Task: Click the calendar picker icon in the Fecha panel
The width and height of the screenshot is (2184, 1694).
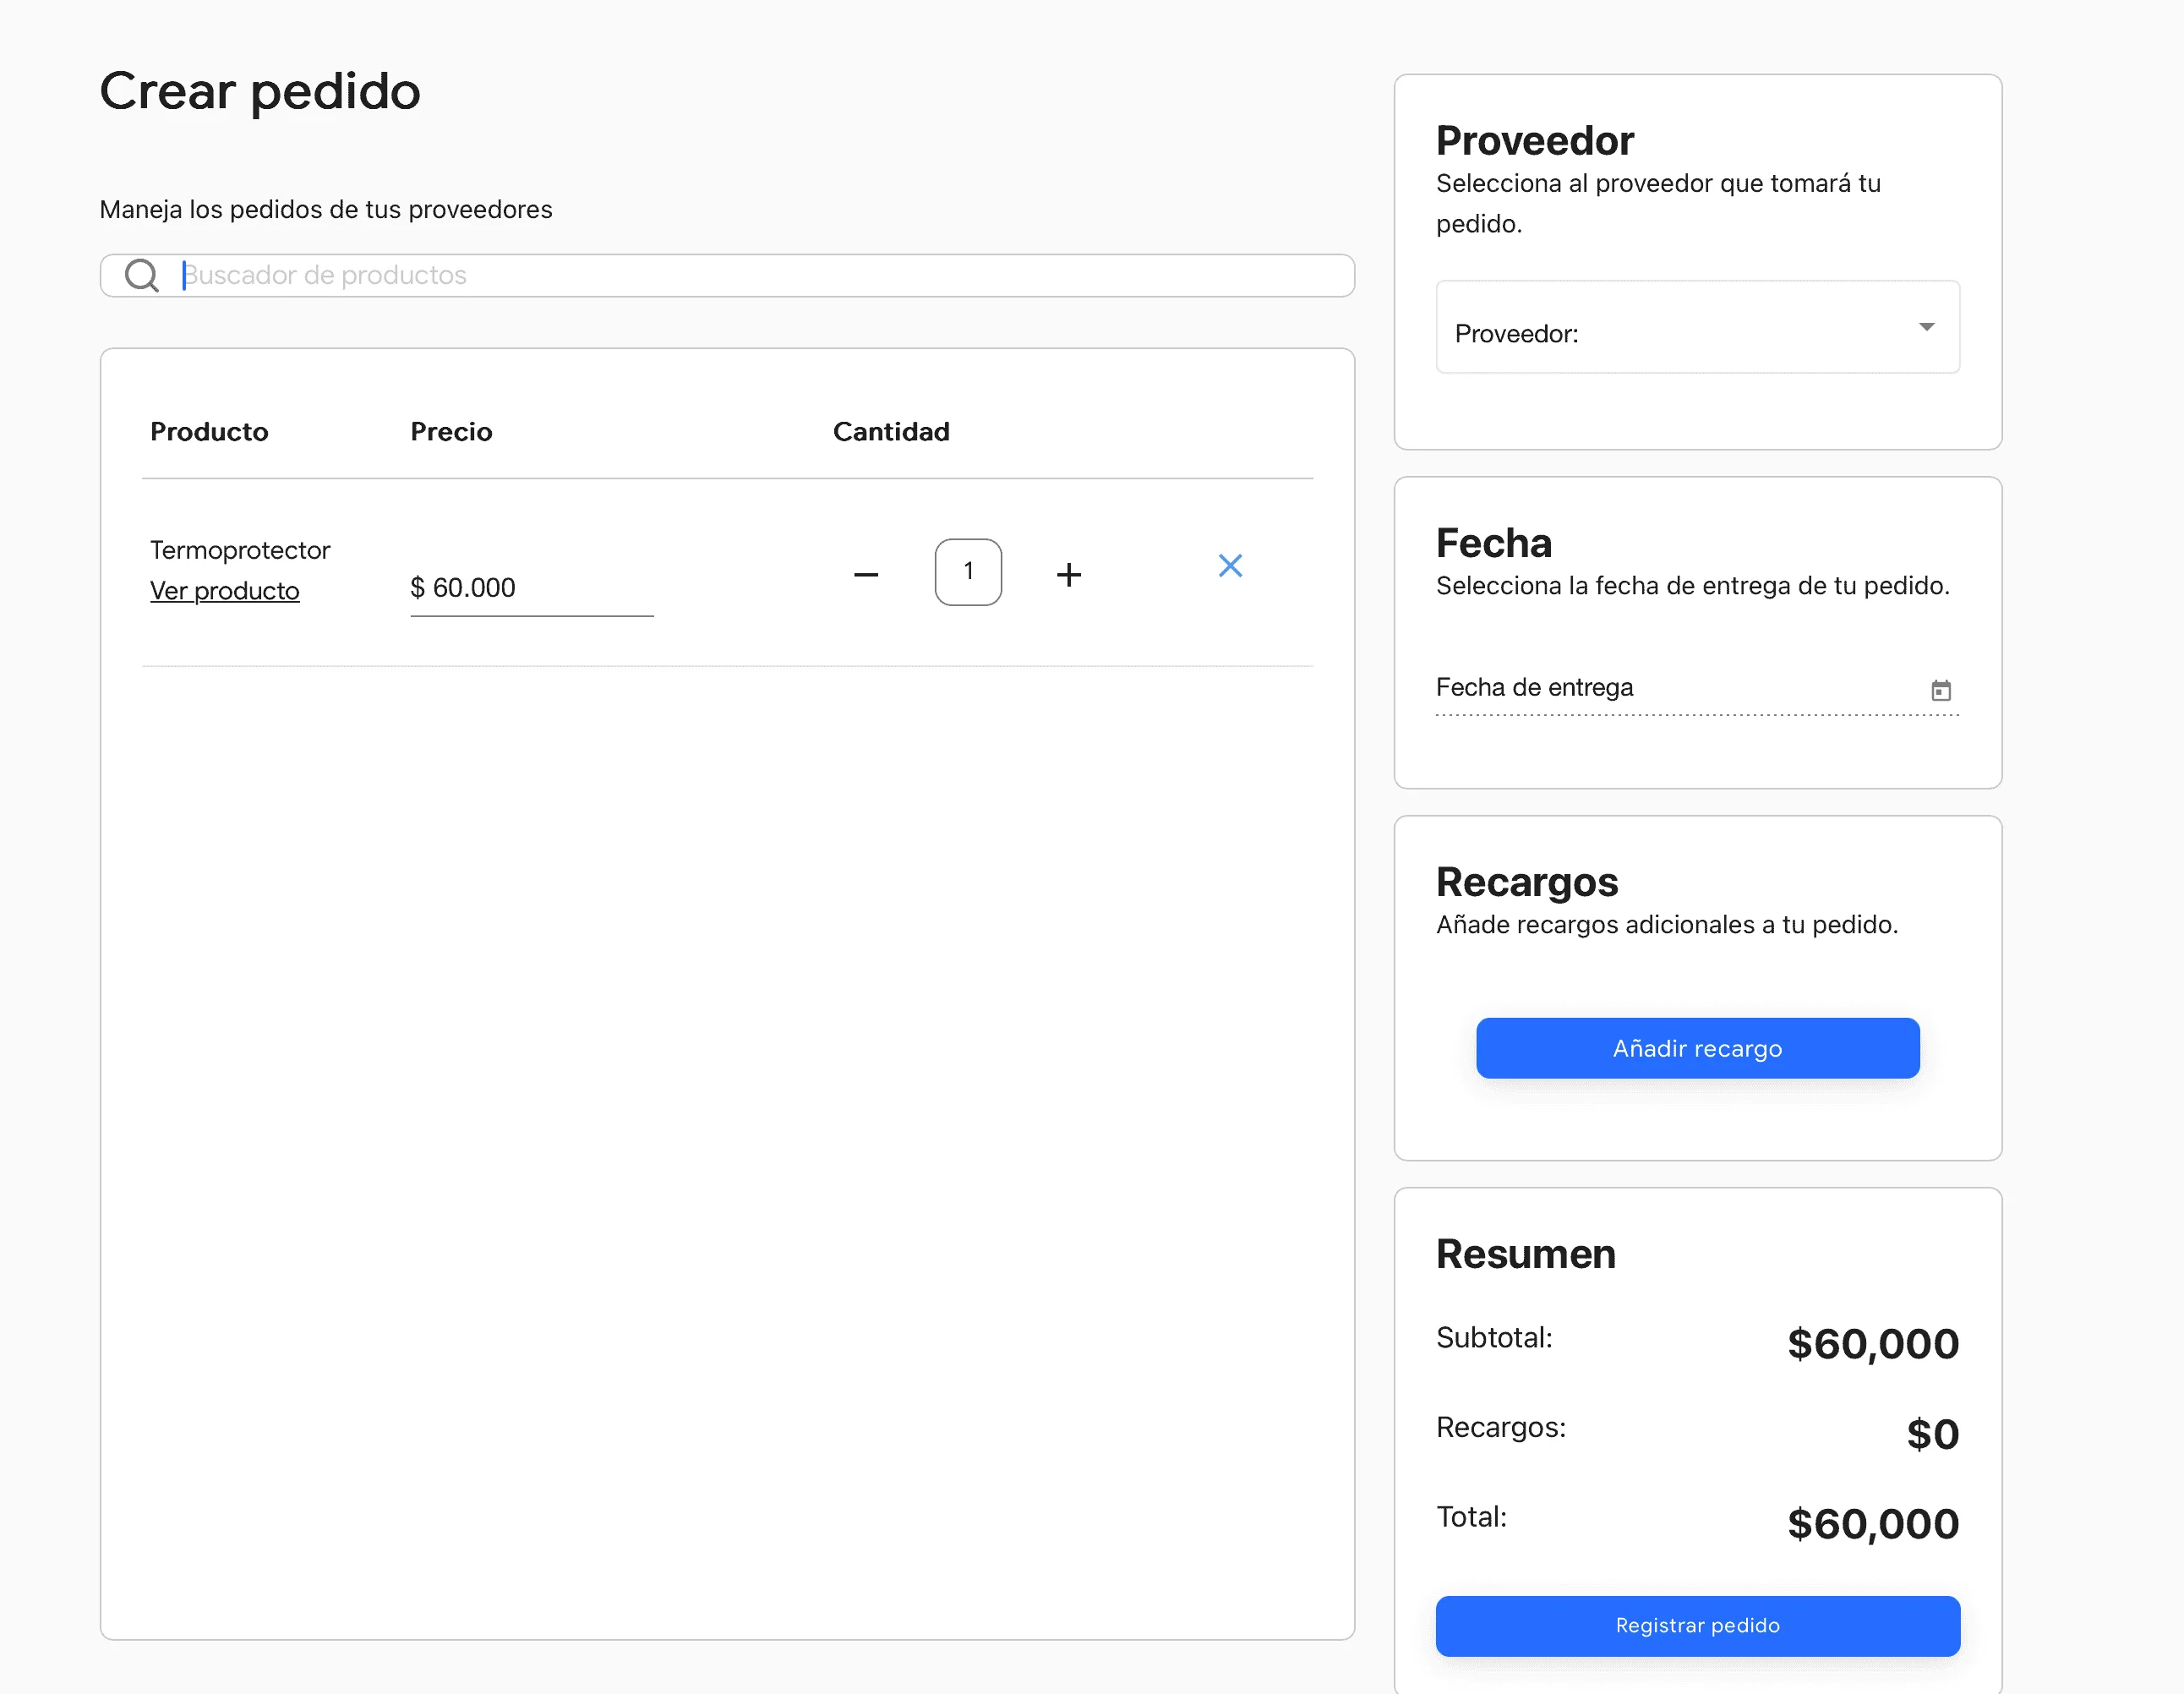Action: [x=1941, y=690]
